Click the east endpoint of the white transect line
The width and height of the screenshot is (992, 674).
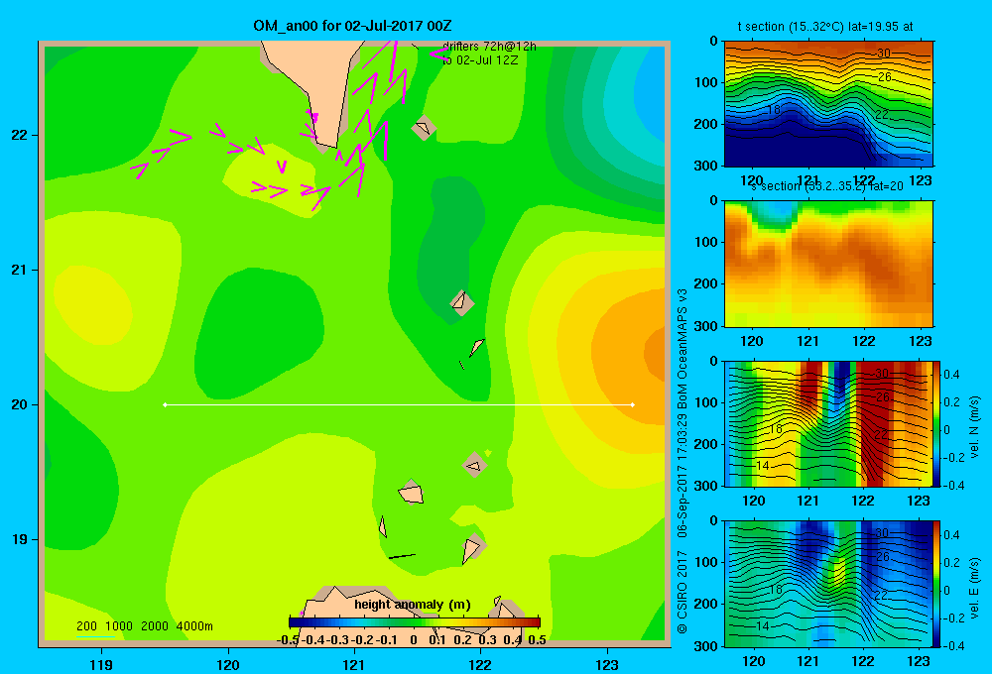tap(633, 404)
